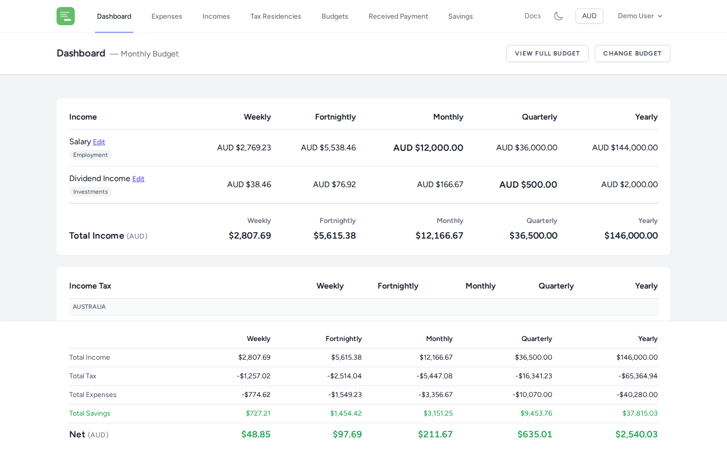The image size is (727, 454).
Task: Click the Total Expenses row label
Action: pyautogui.click(x=93, y=395)
